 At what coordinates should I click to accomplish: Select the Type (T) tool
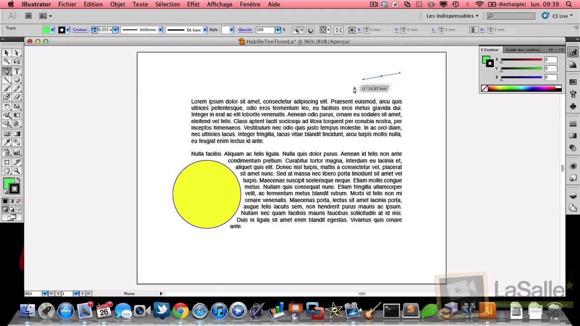tap(17, 72)
